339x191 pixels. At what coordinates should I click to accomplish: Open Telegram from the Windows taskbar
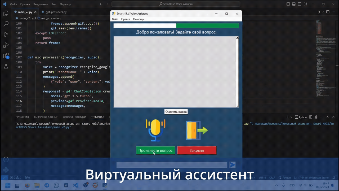(47, 185)
